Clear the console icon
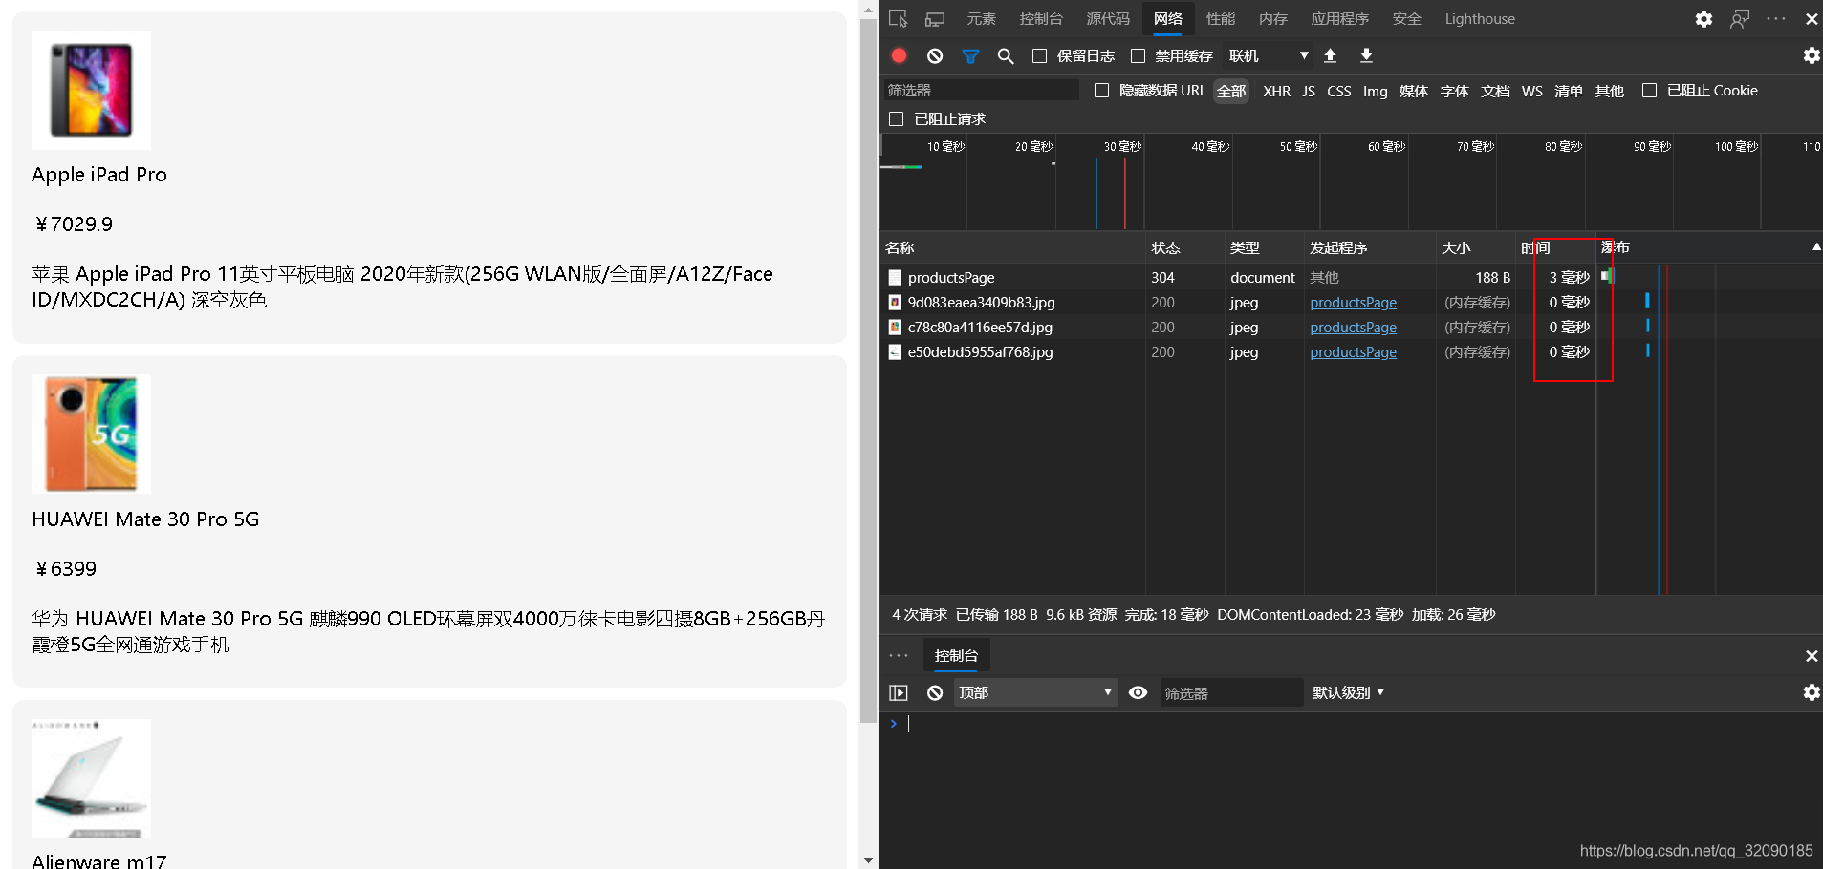The height and width of the screenshot is (869, 1823). 935,692
